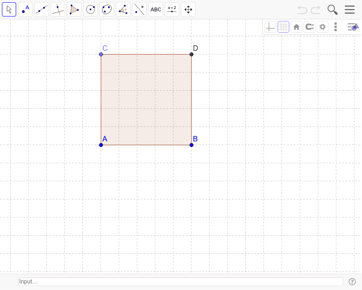The image size is (362, 290).
Task: Select the Polygon tool
Action: pyautogui.click(x=74, y=9)
